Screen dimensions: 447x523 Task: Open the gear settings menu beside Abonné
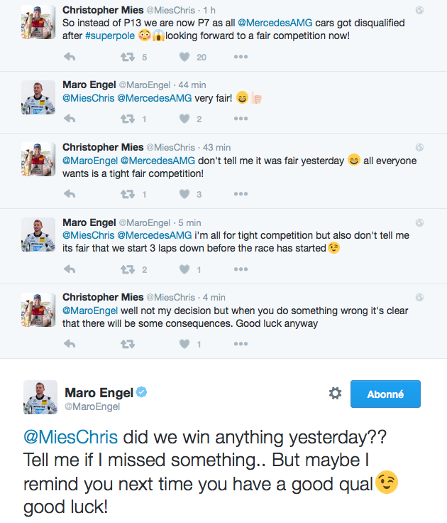(335, 393)
